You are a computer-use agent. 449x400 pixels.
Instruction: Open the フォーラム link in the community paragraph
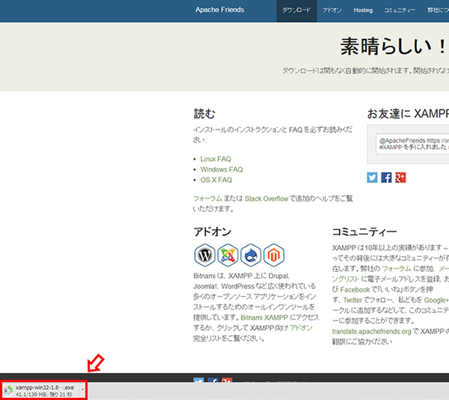(x=397, y=268)
